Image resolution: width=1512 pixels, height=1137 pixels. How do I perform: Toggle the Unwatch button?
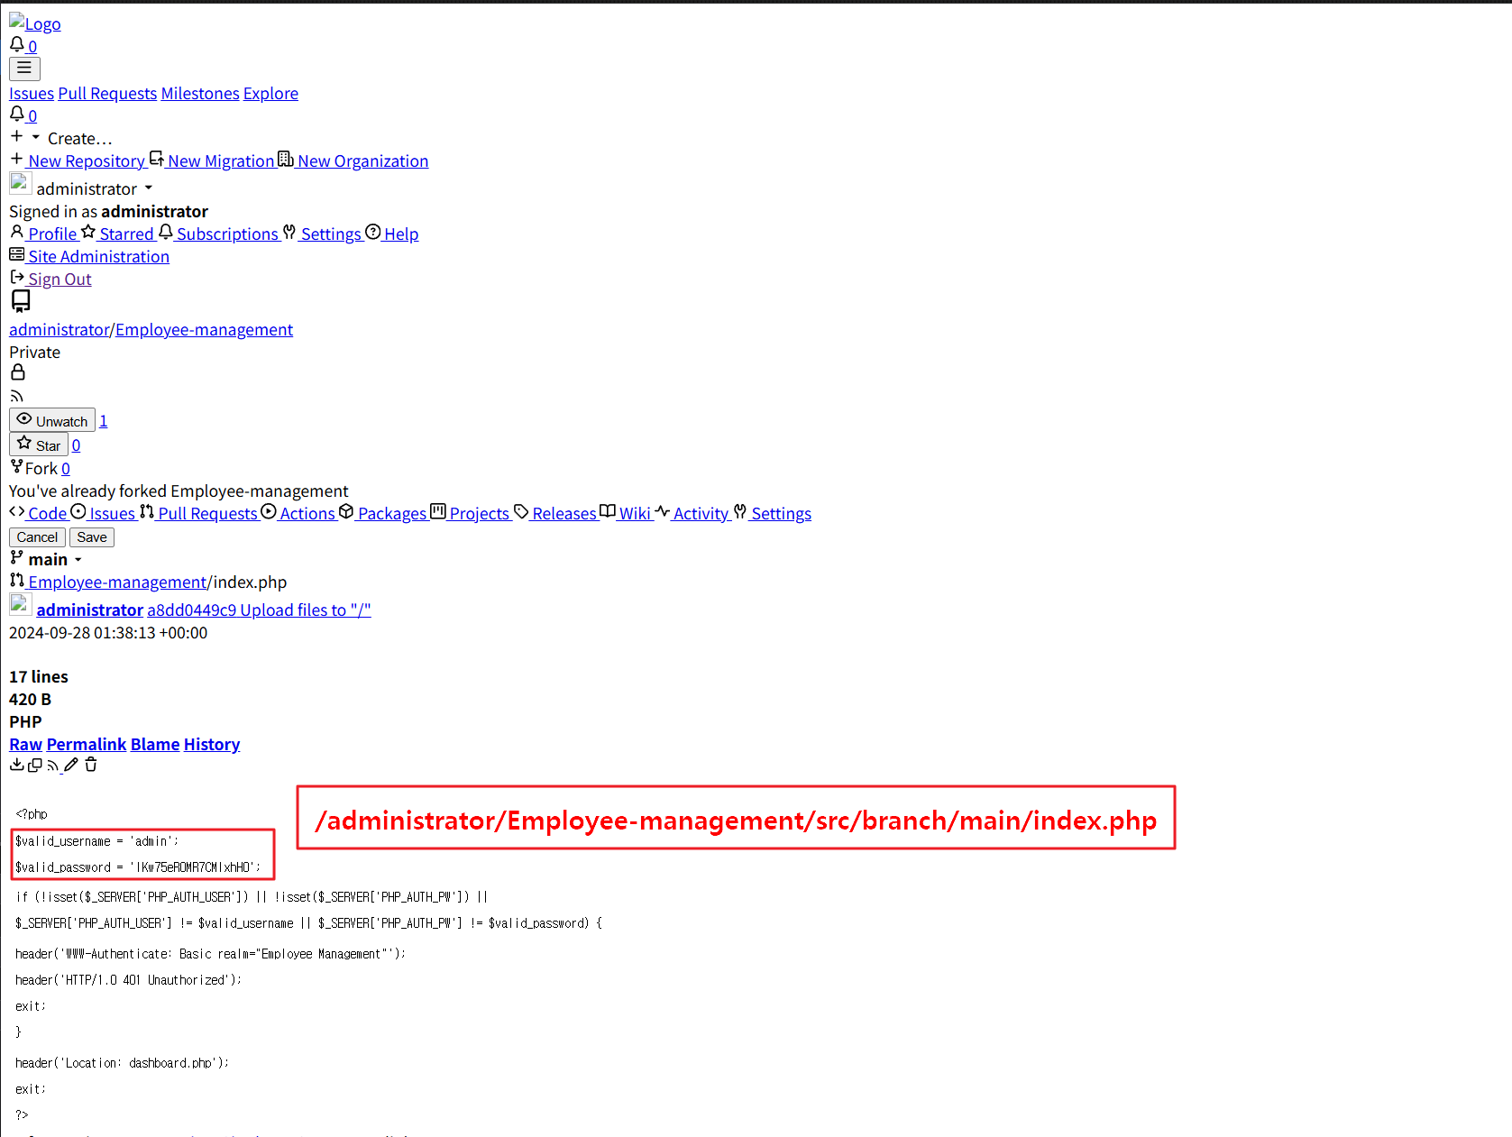click(52, 420)
